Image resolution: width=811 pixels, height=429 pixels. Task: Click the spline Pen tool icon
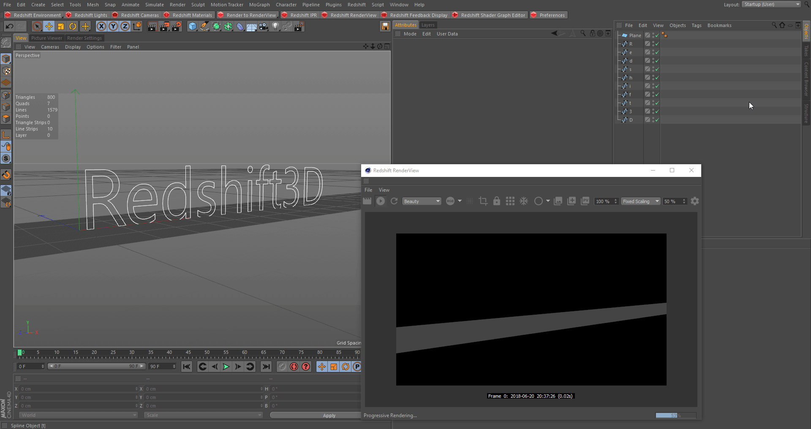pyautogui.click(x=204, y=27)
